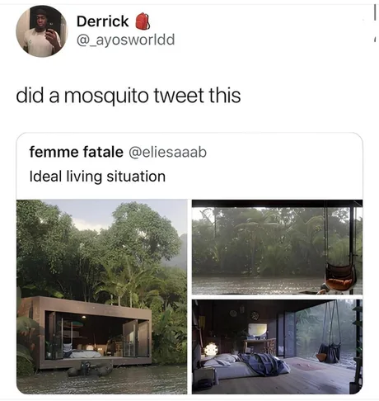Visit the @_ayosworldd handle
379x401 pixels.
(125, 40)
